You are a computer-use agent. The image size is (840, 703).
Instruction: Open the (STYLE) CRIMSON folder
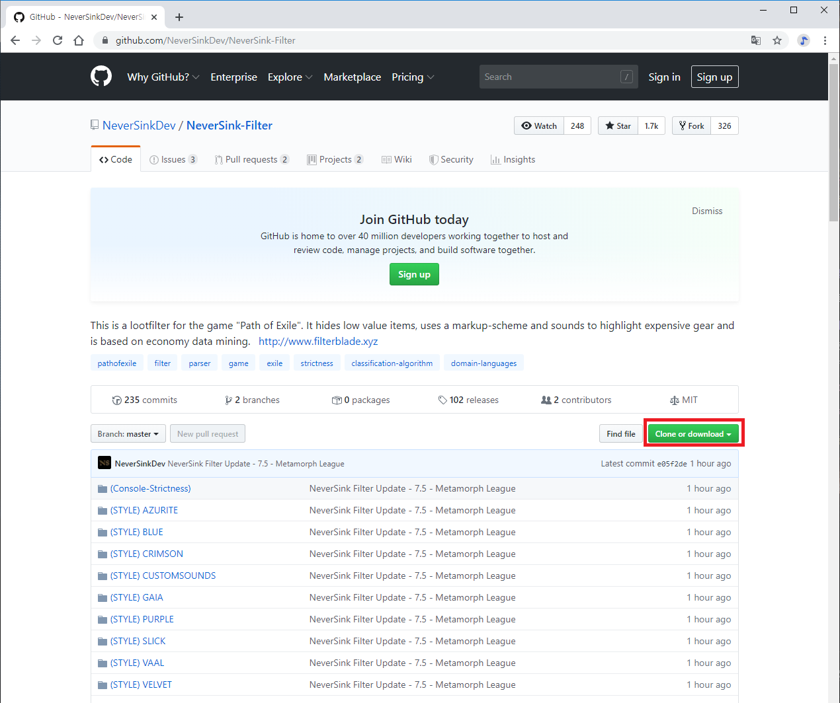[x=147, y=554]
